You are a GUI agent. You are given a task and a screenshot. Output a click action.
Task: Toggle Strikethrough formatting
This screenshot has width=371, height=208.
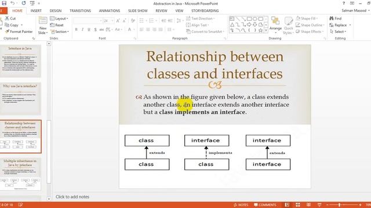(x=101, y=29)
